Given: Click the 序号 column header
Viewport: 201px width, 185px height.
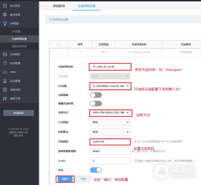Looking at the screenshot, I should (80, 44).
